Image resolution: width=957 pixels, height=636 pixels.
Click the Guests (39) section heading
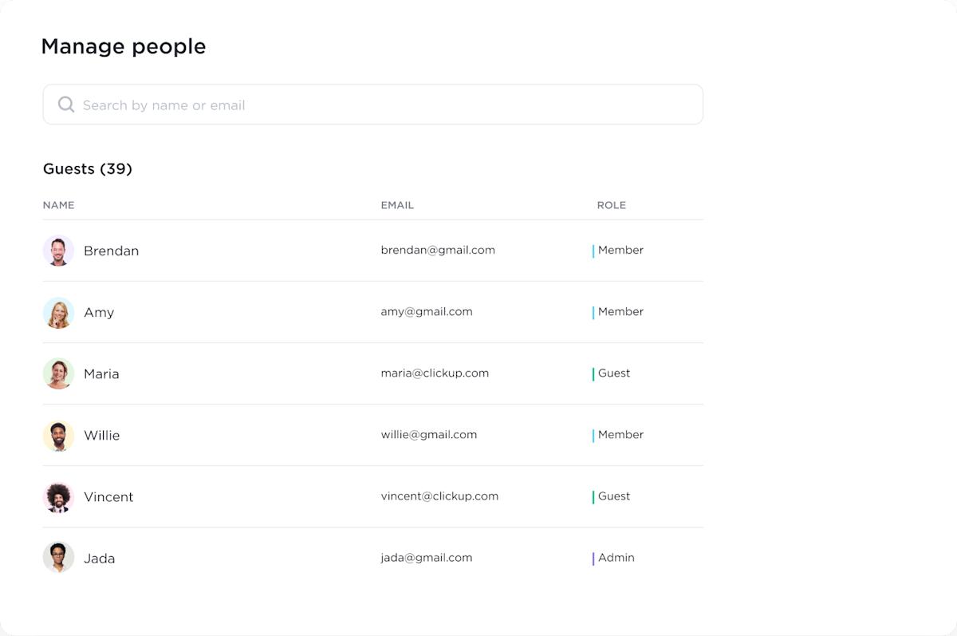coord(88,169)
